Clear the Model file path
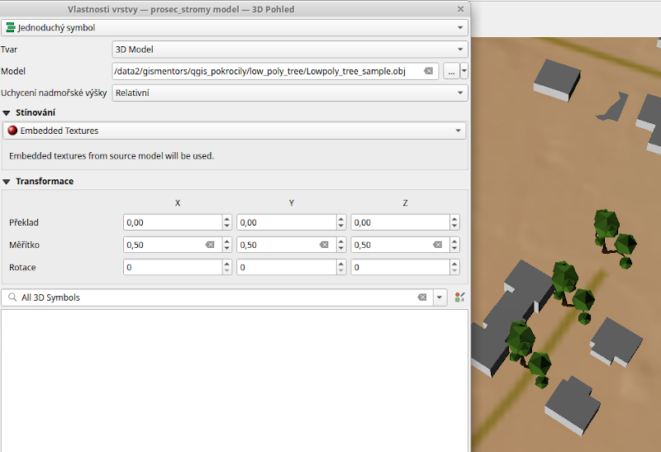The height and width of the screenshot is (452, 661). point(428,71)
